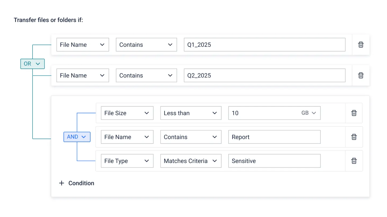Delete the Q1_2025 file name condition
The image size is (387, 217).
[x=361, y=45]
